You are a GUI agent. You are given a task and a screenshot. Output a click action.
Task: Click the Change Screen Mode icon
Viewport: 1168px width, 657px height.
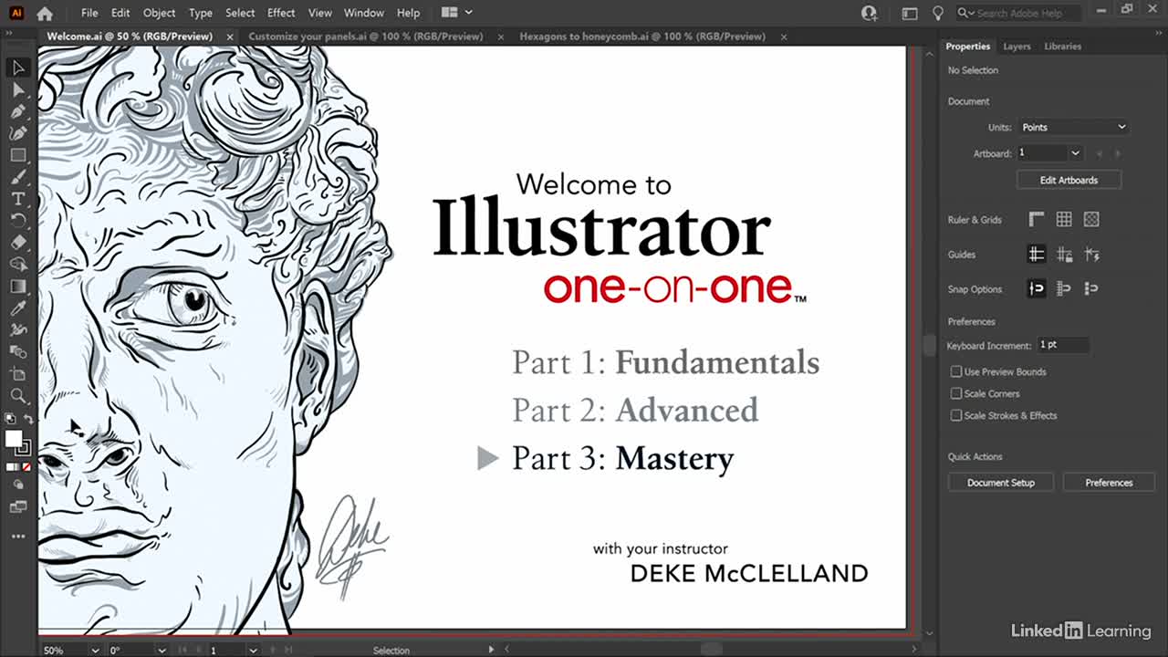point(17,507)
